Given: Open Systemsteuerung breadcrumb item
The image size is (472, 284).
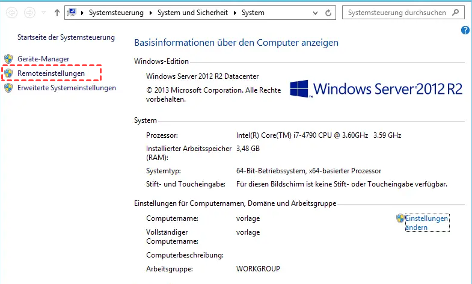Looking at the screenshot, I should tap(116, 13).
